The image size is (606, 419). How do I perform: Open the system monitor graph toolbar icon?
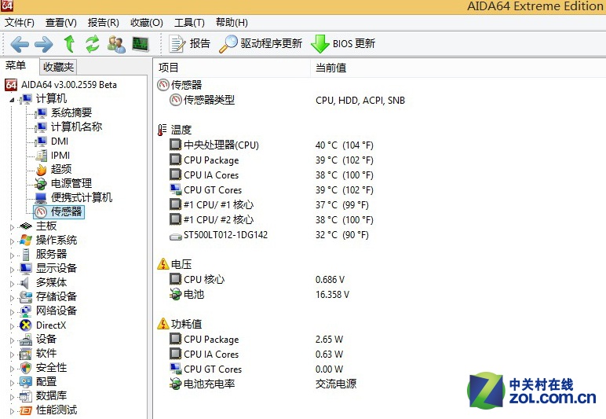[141, 44]
